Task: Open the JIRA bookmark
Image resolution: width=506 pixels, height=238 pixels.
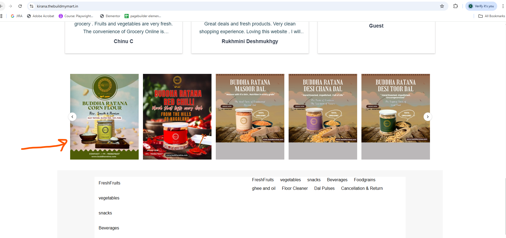Action: [x=17, y=16]
